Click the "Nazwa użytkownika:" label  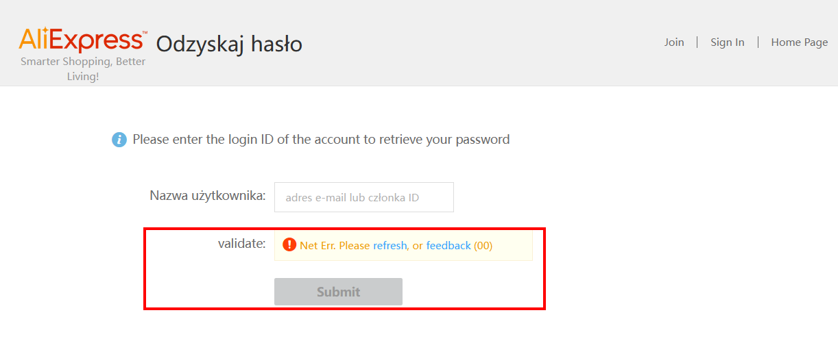[x=207, y=196]
